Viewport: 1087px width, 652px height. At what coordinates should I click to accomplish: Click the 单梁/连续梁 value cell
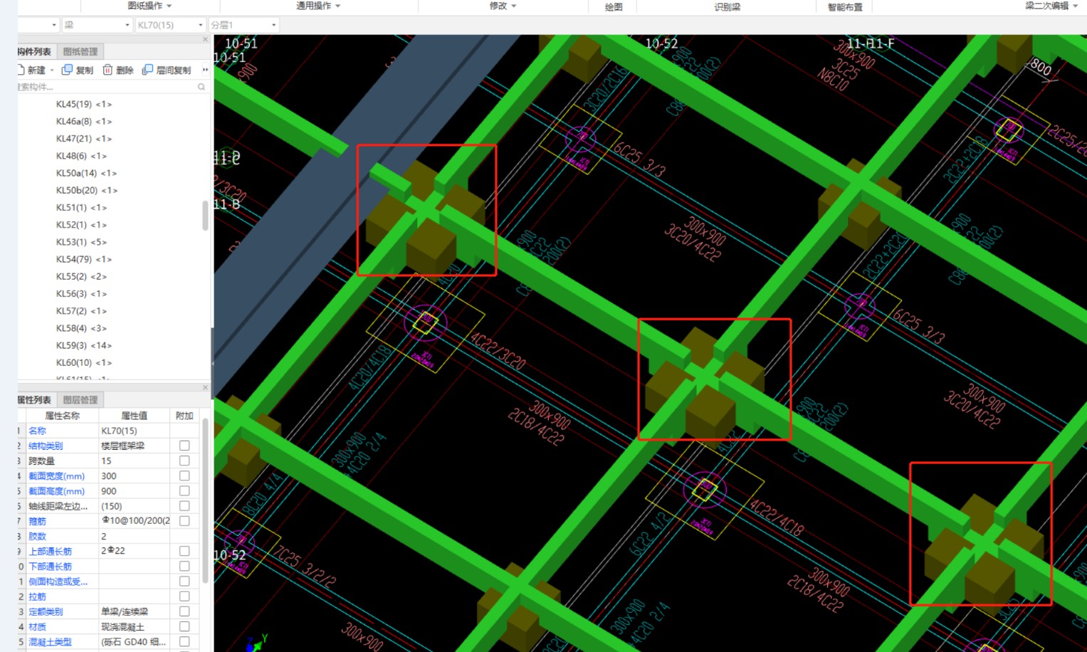coord(135,611)
